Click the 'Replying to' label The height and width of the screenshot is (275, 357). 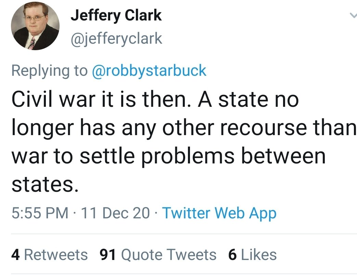(x=49, y=71)
